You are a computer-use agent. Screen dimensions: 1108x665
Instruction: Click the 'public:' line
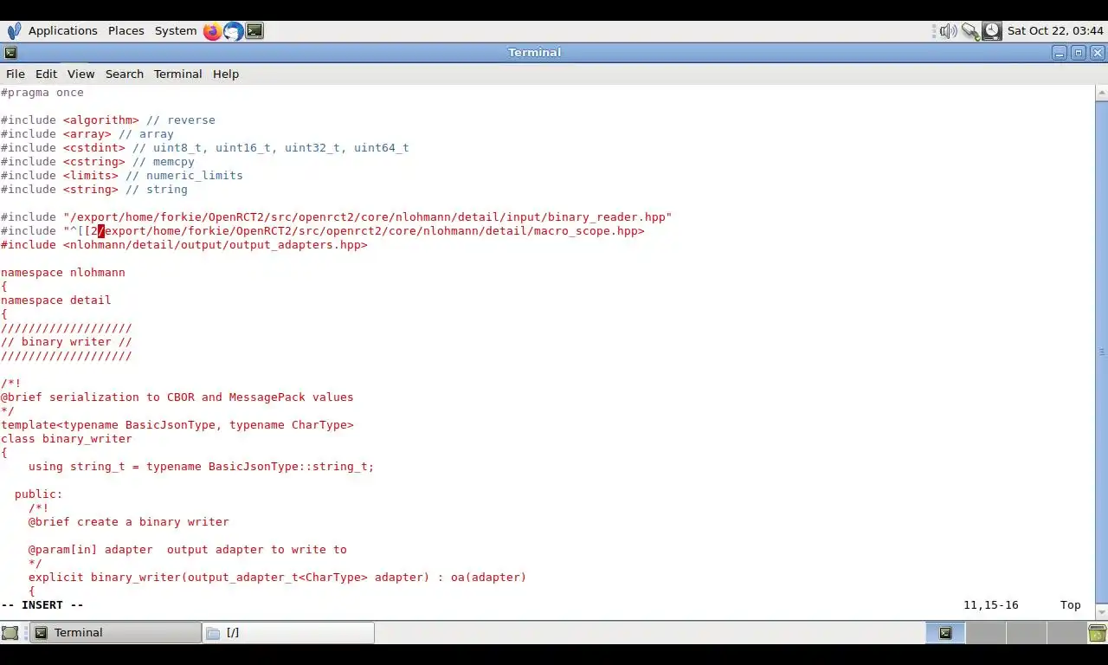(x=39, y=494)
